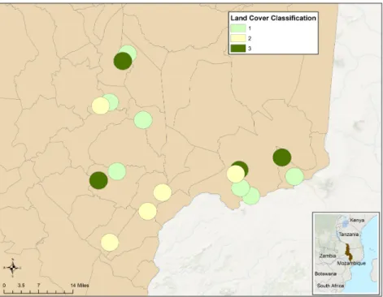Select the light green class 1 legend swatch
383x297 pixels.
pos(238,28)
